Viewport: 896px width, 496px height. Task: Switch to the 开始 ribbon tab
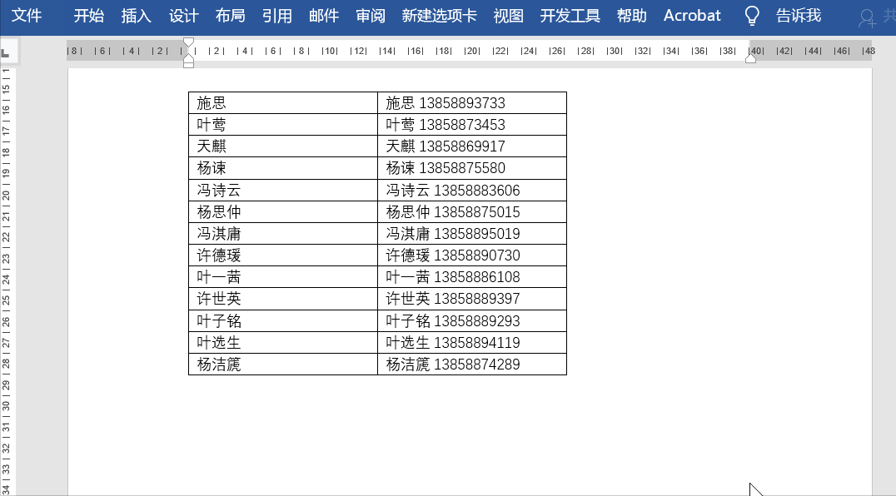(x=87, y=15)
